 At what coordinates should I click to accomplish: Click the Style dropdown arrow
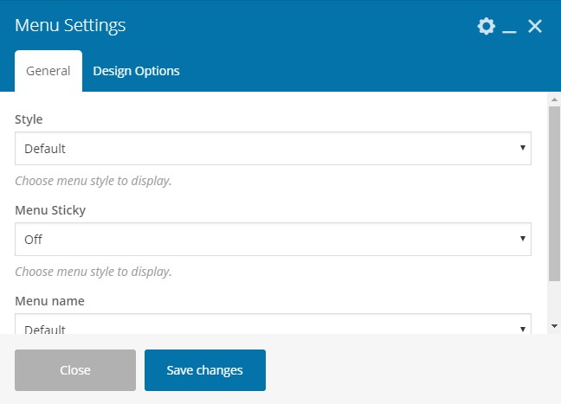[523, 148]
